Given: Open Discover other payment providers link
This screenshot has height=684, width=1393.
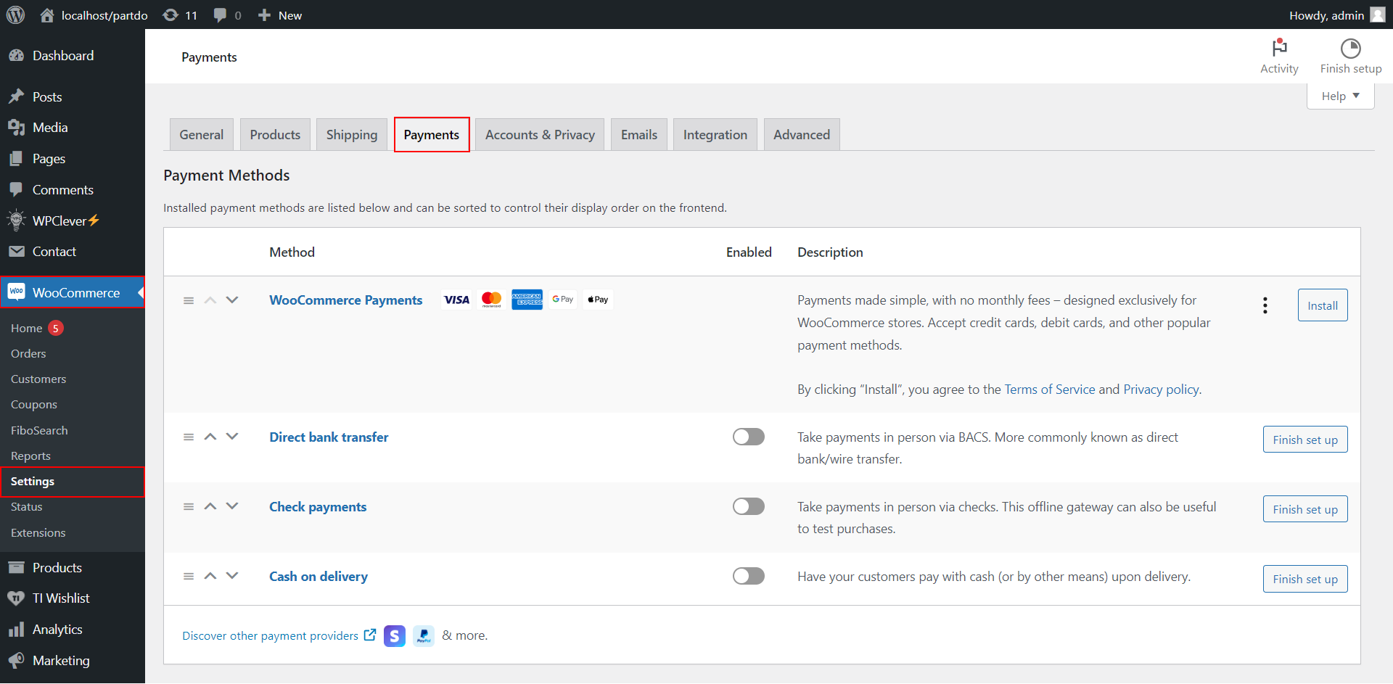Looking at the screenshot, I should (279, 636).
